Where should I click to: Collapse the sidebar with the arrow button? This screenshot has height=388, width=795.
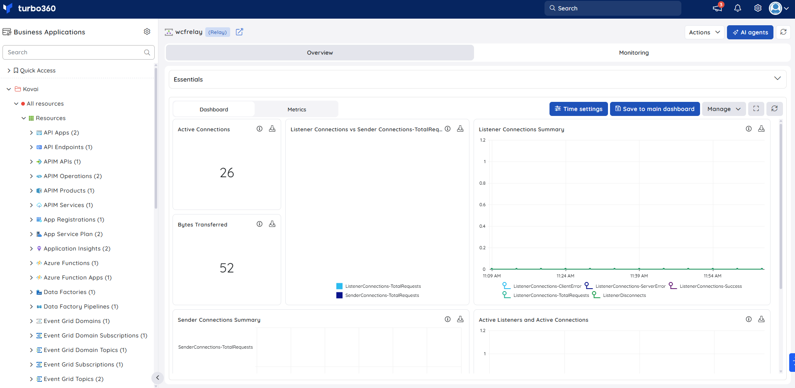pyautogui.click(x=158, y=378)
